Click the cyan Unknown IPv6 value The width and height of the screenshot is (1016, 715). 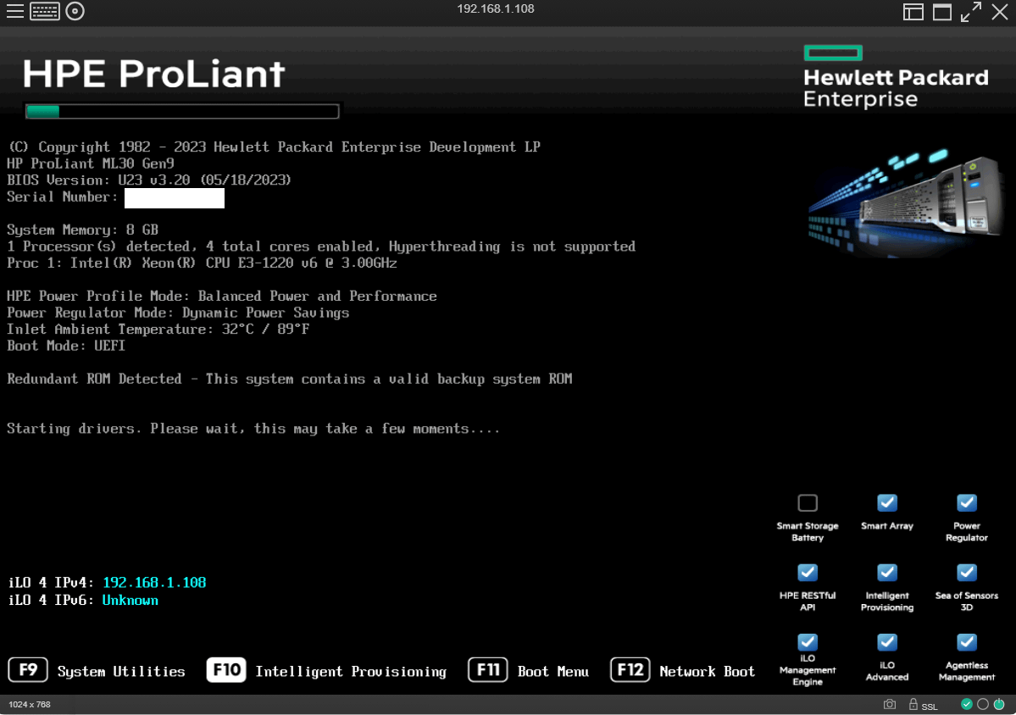click(130, 600)
